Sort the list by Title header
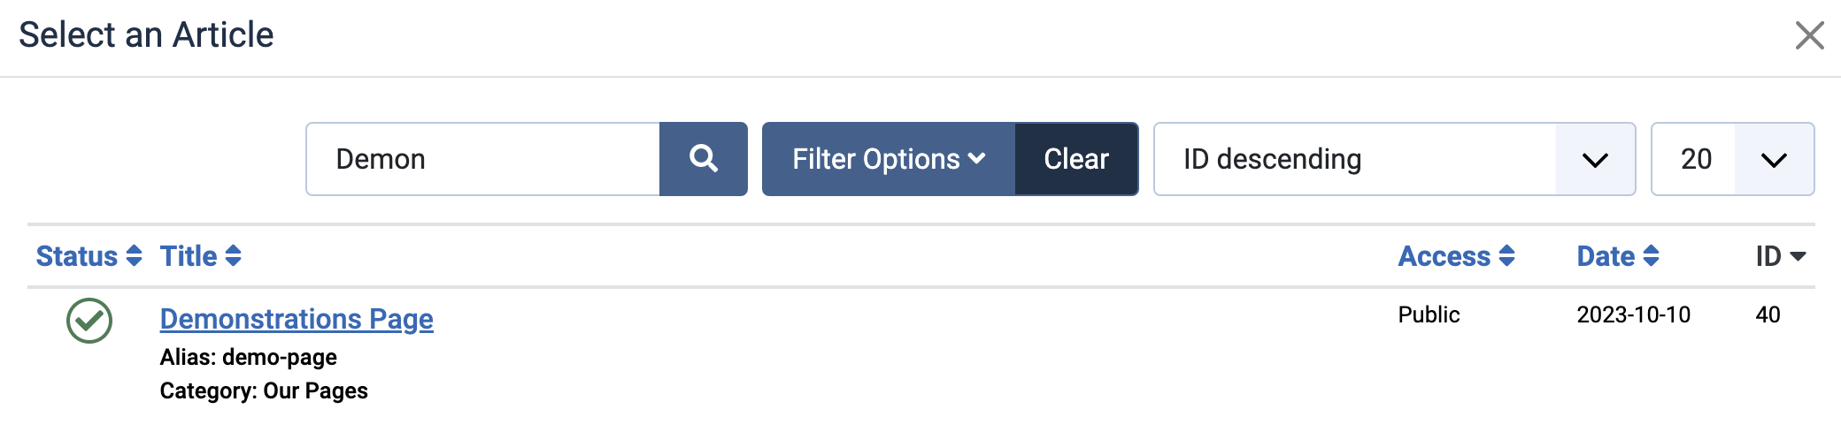 click(x=189, y=256)
